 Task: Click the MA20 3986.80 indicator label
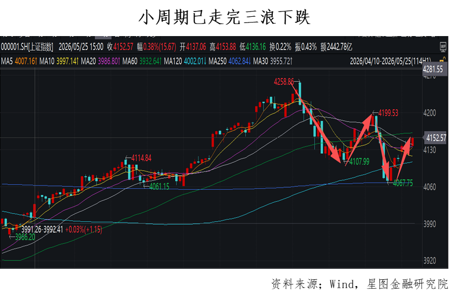[100, 61]
